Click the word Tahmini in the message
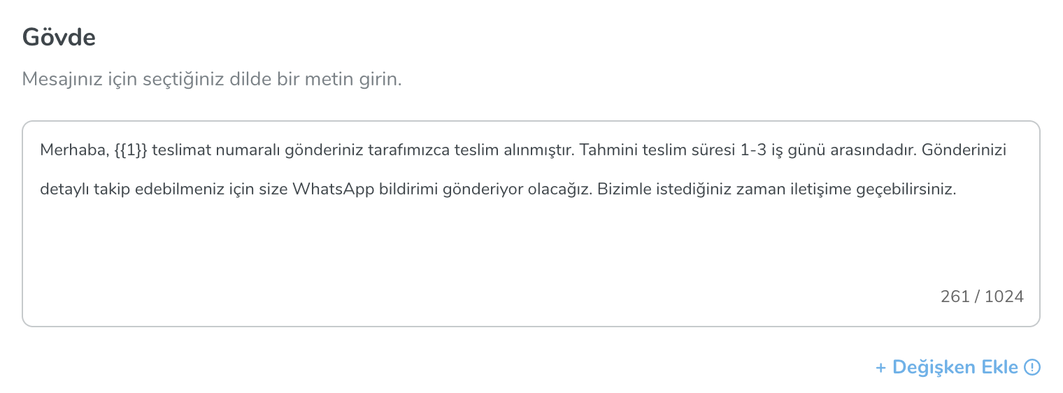This screenshot has height=393, width=1063. click(605, 150)
